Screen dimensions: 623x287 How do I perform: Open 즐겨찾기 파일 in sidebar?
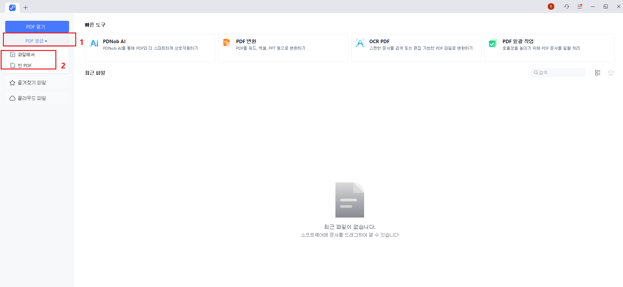37,83
